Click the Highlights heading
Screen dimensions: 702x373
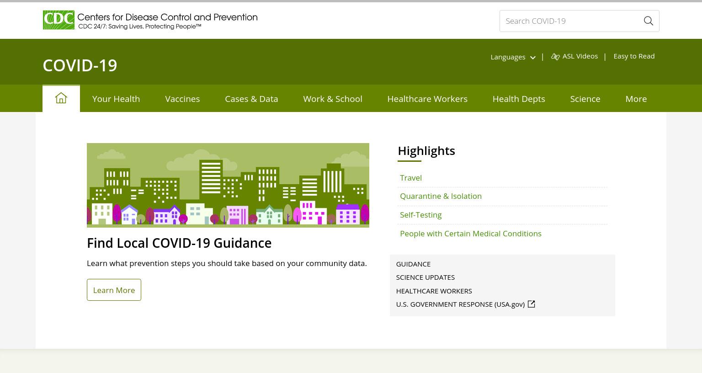pyautogui.click(x=426, y=151)
